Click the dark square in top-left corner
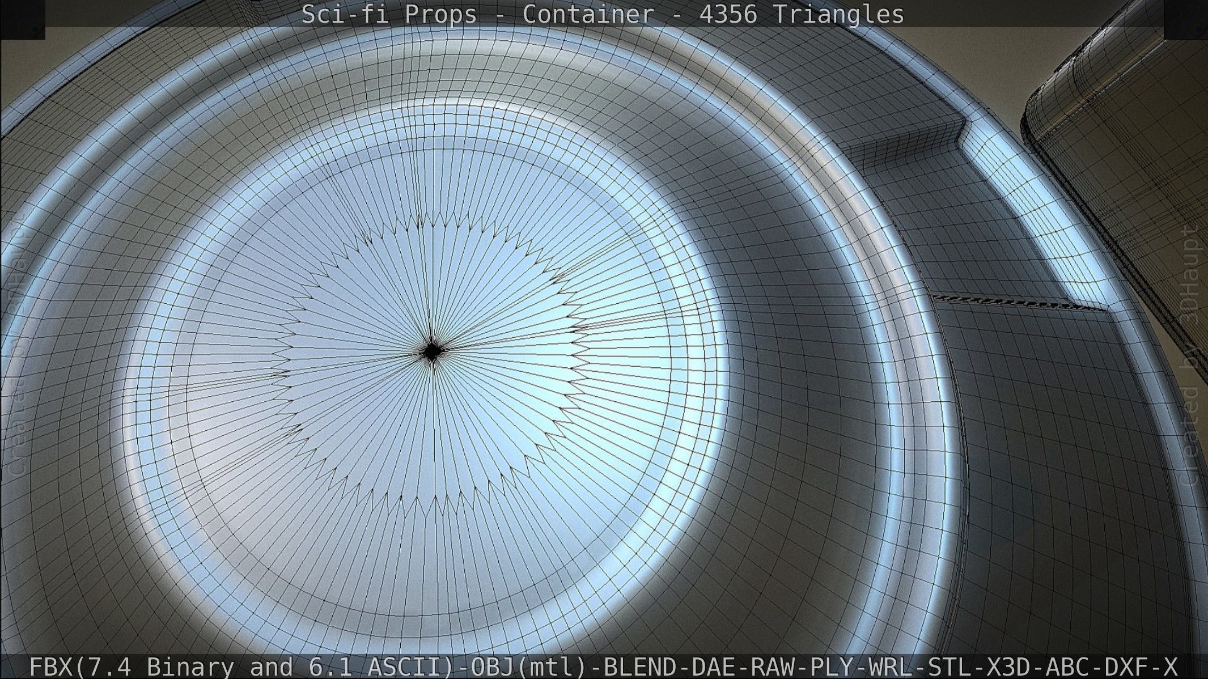The width and height of the screenshot is (1208, 679). (x=22, y=19)
